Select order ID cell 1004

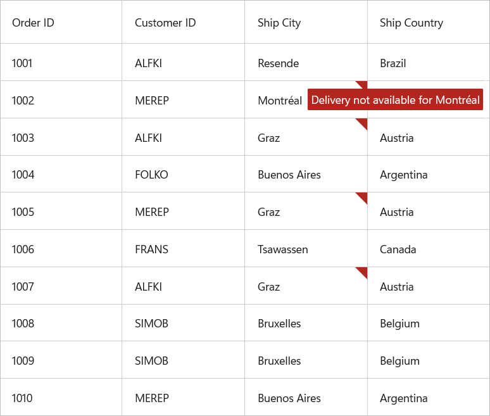click(23, 175)
